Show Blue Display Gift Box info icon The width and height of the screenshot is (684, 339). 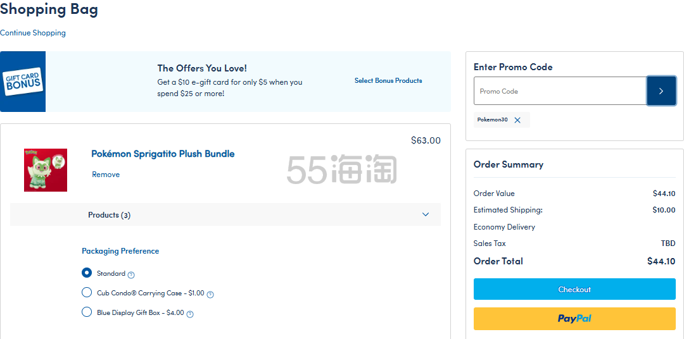[x=190, y=314]
